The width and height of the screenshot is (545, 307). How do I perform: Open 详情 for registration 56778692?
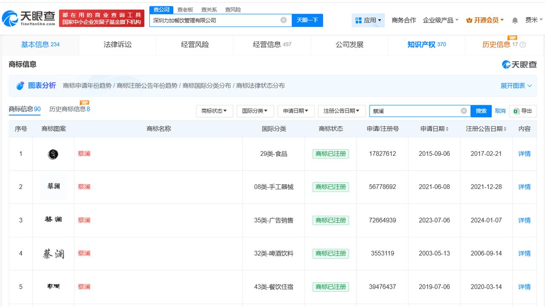click(x=525, y=187)
